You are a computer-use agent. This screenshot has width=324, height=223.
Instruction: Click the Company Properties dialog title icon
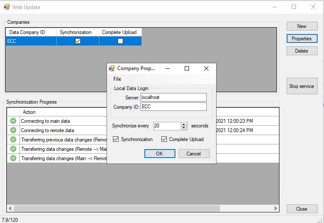pos(112,68)
